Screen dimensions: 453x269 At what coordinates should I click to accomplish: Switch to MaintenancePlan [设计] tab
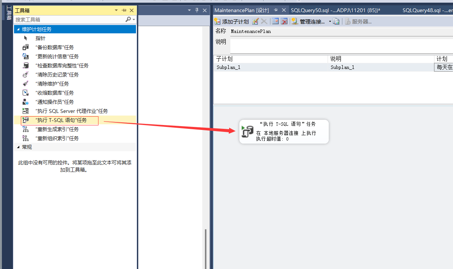(242, 10)
